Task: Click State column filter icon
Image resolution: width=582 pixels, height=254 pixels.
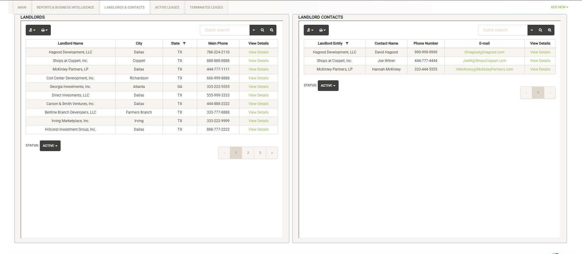Action: click(184, 43)
